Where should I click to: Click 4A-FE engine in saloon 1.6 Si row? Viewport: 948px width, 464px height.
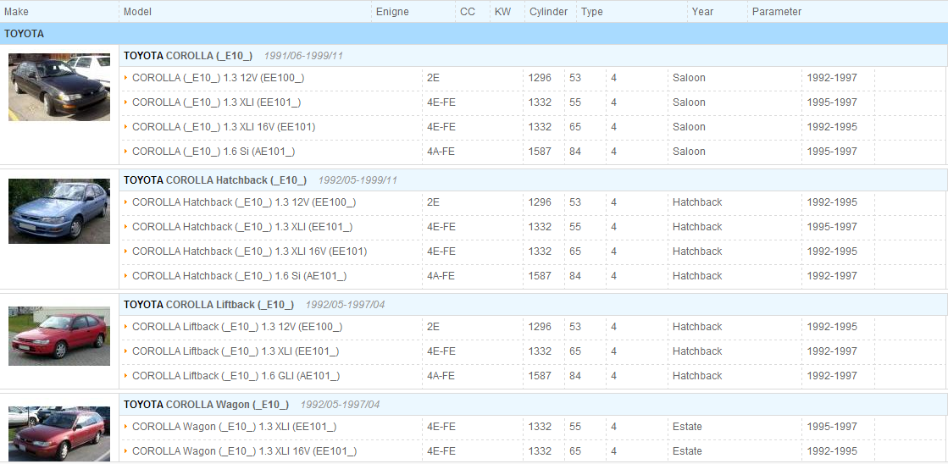441,152
